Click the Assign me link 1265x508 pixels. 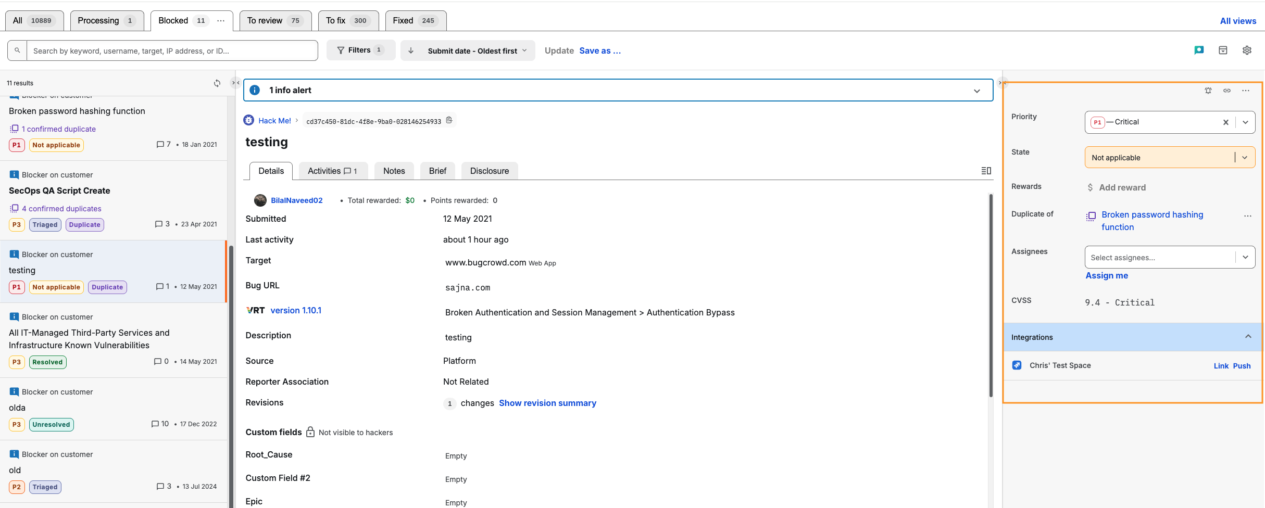(1106, 276)
